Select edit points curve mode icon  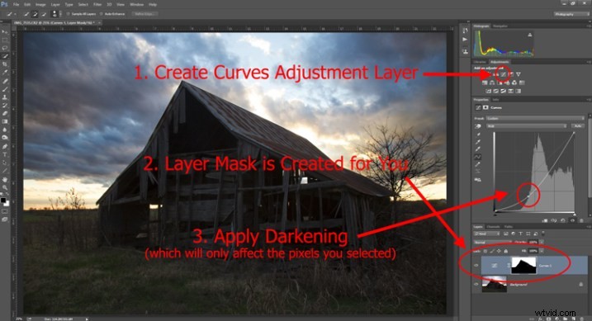(x=478, y=157)
